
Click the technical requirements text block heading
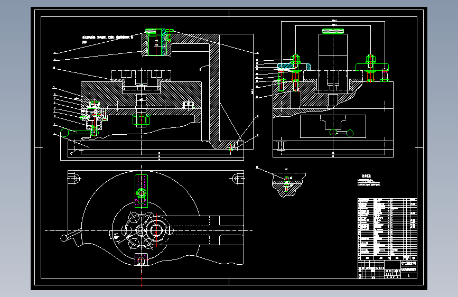coord(366,176)
